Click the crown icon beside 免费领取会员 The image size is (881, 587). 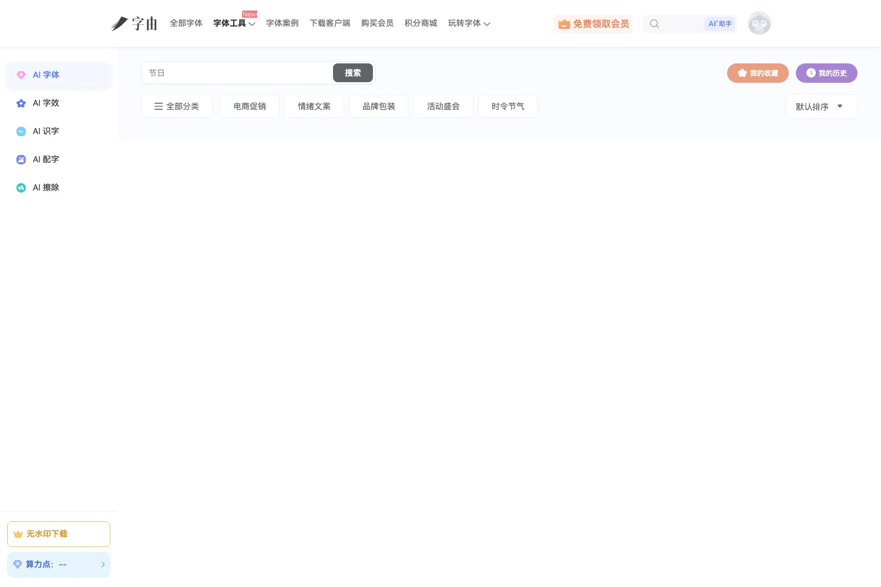point(564,24)
